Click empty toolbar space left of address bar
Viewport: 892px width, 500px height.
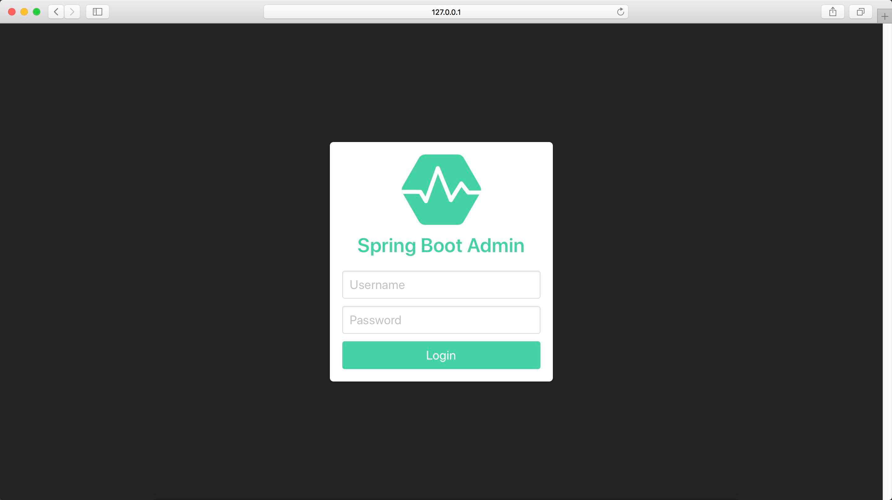tap(187, 12)
